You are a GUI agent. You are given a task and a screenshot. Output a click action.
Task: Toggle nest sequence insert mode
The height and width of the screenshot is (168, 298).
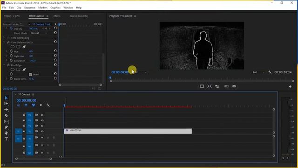(x=19, y=105)
